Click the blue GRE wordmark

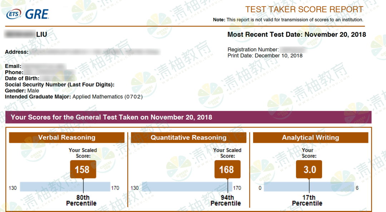37,14
